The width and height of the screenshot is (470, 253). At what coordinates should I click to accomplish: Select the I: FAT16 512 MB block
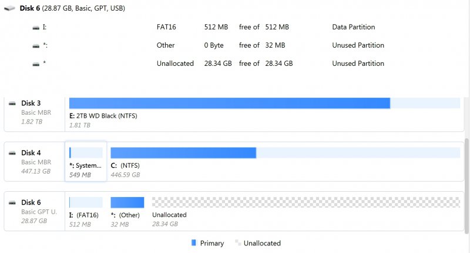(86, 203)
